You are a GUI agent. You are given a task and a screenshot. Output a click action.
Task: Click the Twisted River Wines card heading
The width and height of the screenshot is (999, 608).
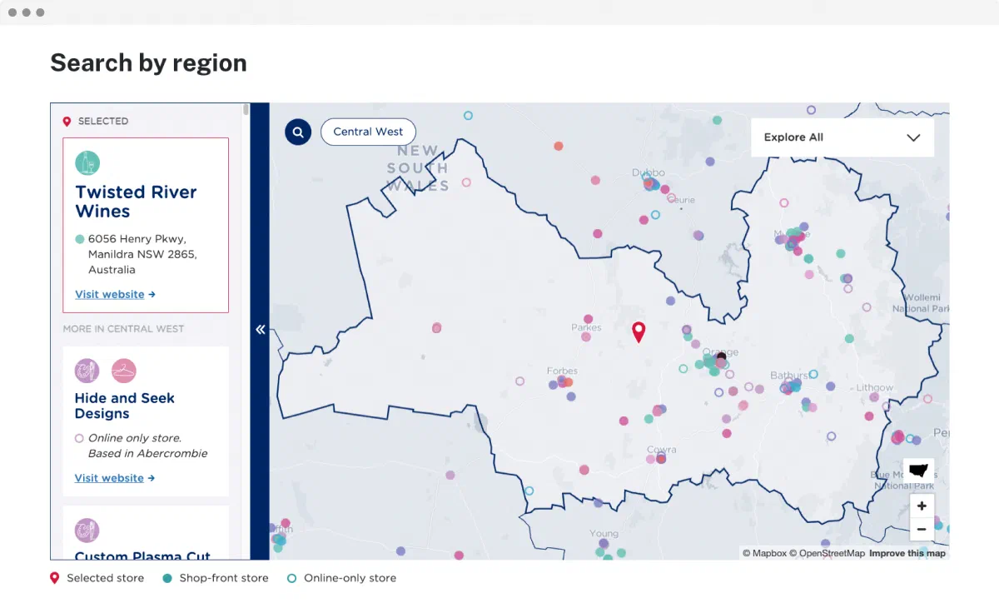click(x=136, y=202)
